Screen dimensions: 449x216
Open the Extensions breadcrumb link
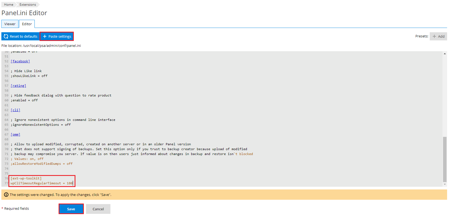[x=28, y=5]
